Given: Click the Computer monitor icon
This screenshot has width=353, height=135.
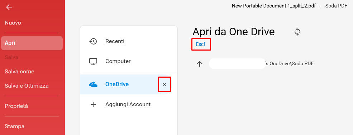Looking at the screenshot, I should coord(93,61).
